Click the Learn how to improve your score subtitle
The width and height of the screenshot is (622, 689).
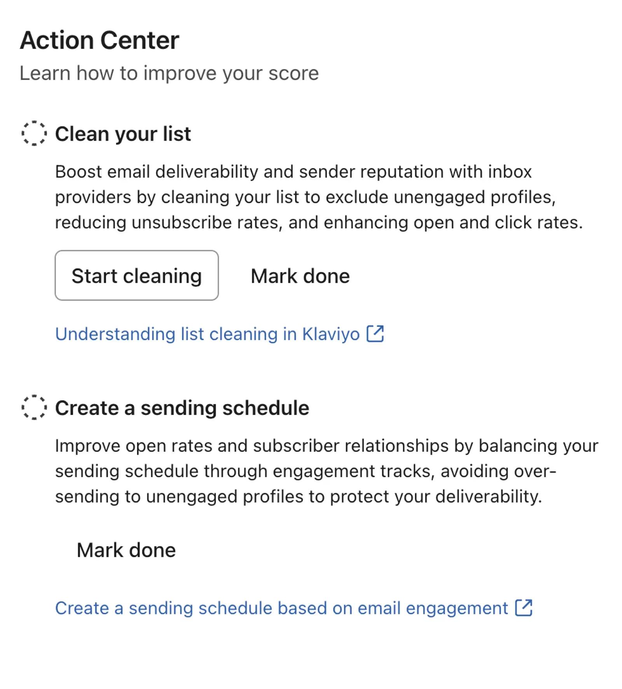click(169, 73)
